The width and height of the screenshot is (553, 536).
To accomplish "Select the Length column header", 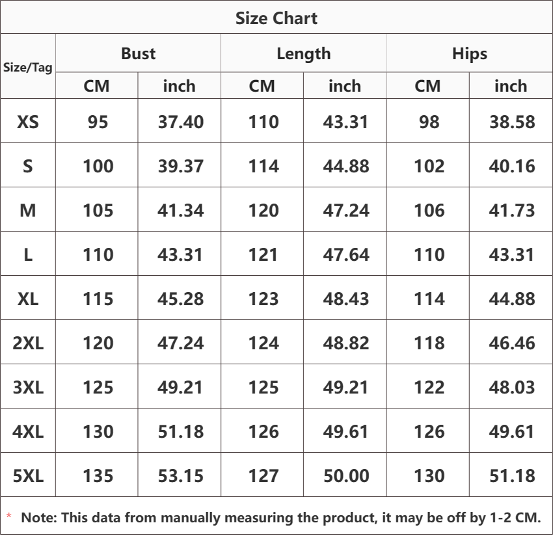I will pos(304,54).
